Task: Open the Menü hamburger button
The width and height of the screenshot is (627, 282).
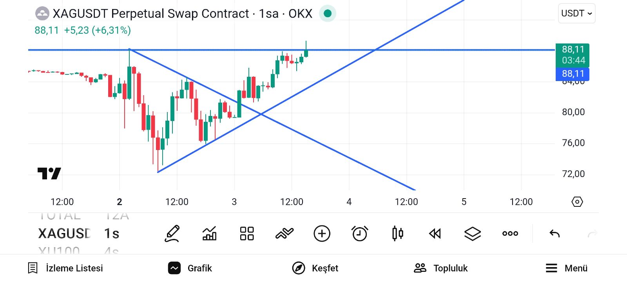Action: (x=567, y=268)
